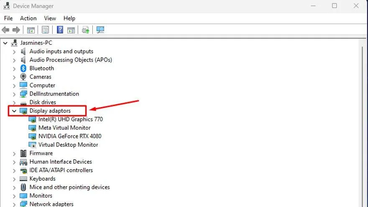Open the View menu
The width and height of the screenshot is (368, 207).
50,18
